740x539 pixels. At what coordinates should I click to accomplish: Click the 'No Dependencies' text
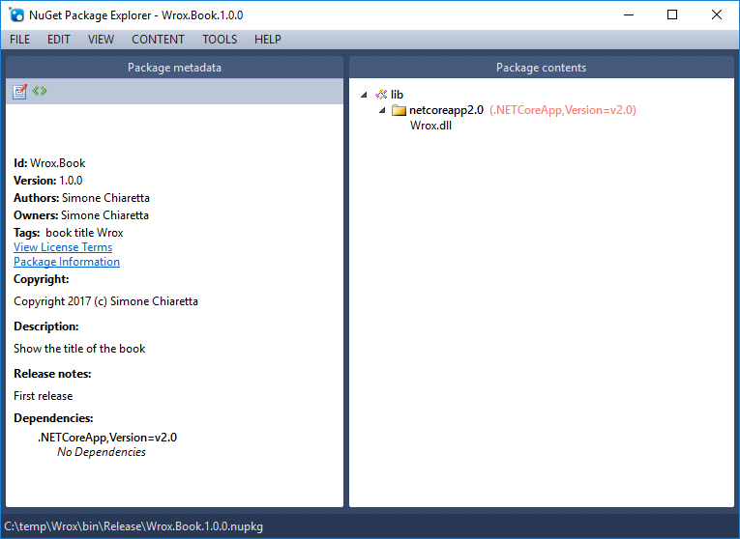pyautogui.click(x=102, y=452)
